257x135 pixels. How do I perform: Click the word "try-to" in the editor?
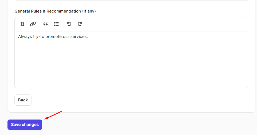point(39,37)
